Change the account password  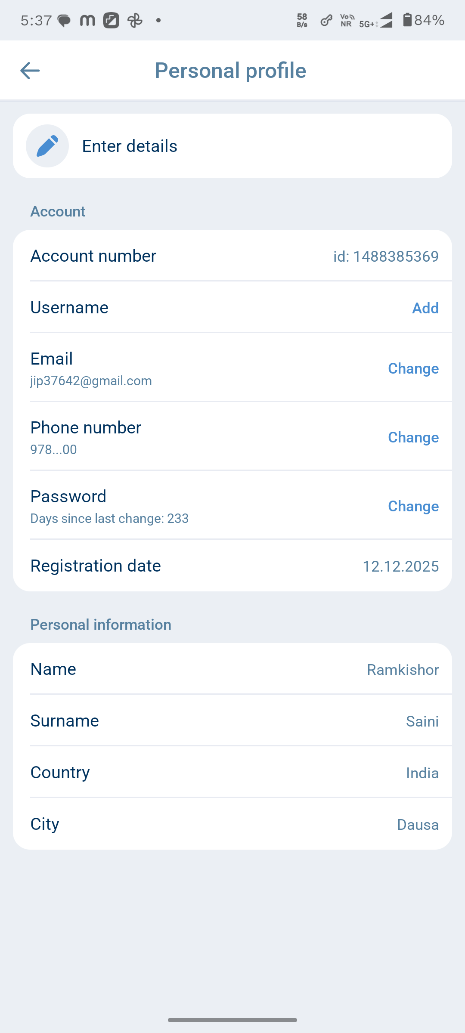coord(413,506)
